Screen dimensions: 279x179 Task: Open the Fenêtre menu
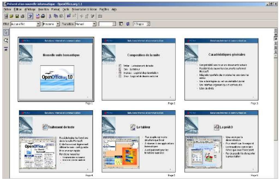tap(104, 9)
